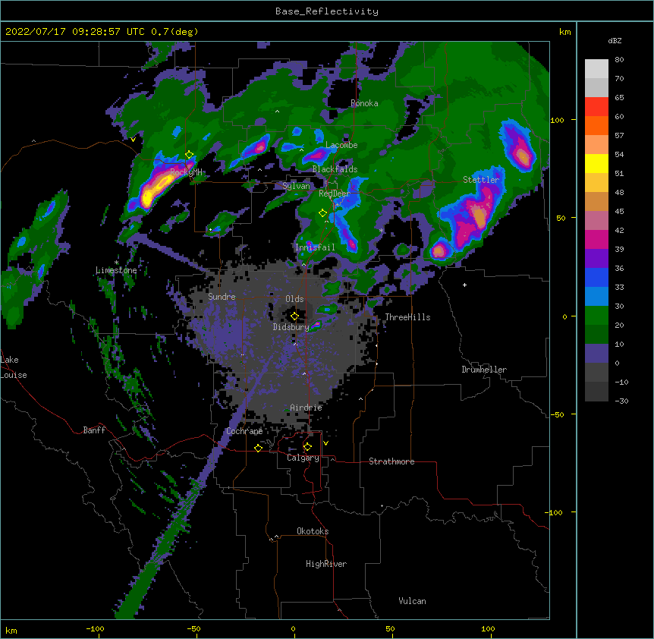The image size is (654, 639).
Task: Select the RedDeer city label
Action: pyautogui.click(x=335, y=194)
